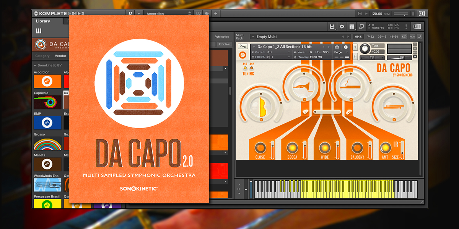Screen dimensions: 459x229
Task: Click the search magnifier icon
Action: click(x=130, y=14)
